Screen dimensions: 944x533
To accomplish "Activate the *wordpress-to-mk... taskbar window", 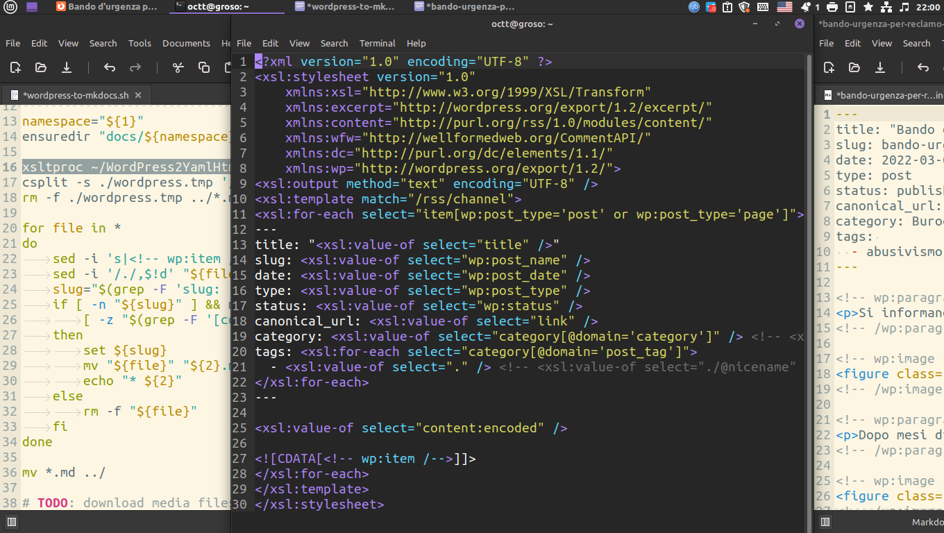I will [x=346, y=7].
